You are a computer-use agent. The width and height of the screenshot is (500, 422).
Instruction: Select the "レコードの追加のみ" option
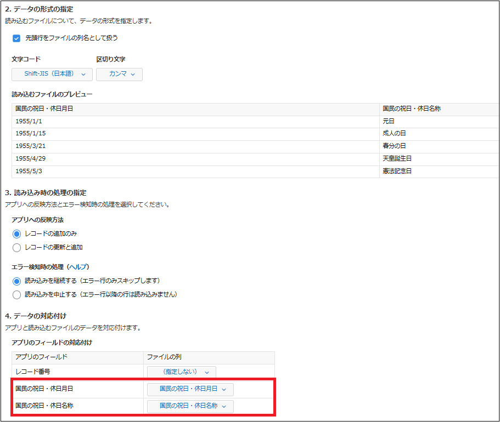pos(16,233)
